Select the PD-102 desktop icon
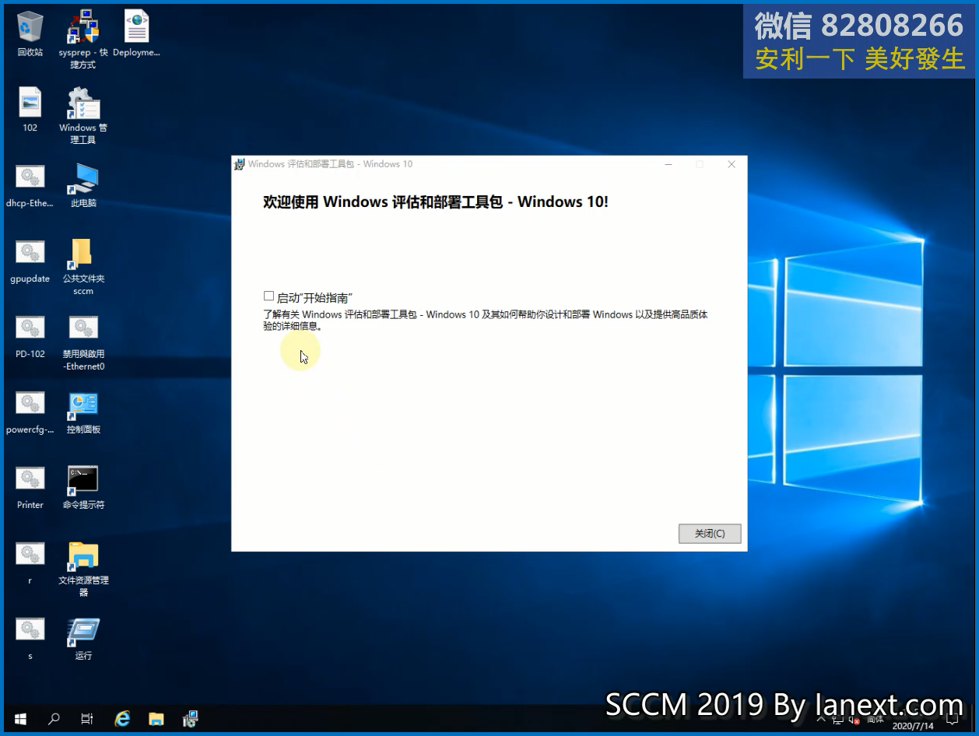This screenshot has height=736, width=979. point(30,336)
